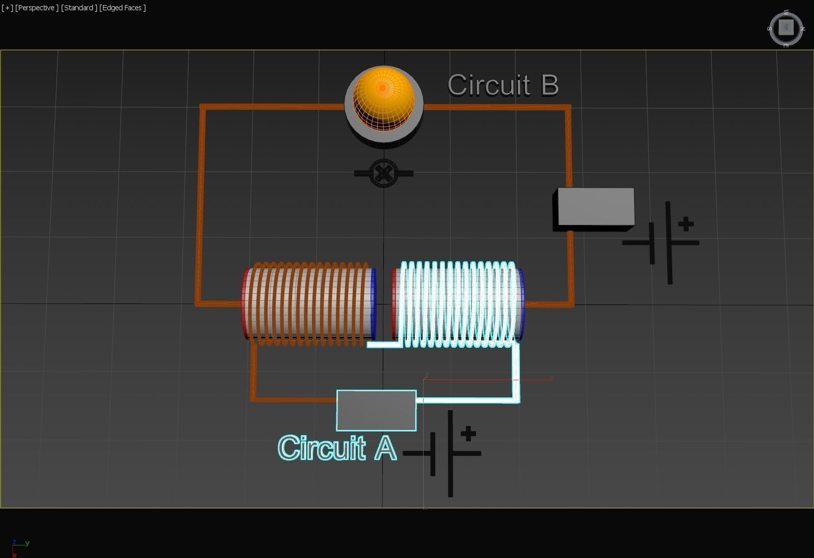Screen dimensions: 814x558
Task: Click S on the ViewCube compass
Action: pos(770,29)
